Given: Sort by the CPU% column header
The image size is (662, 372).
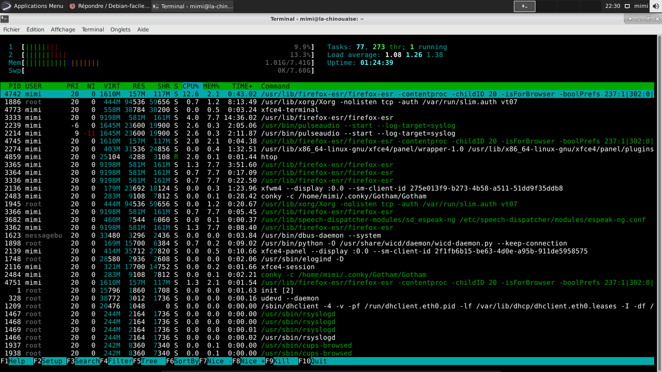Looking at the screenshot, I should (x=190, y=86).
